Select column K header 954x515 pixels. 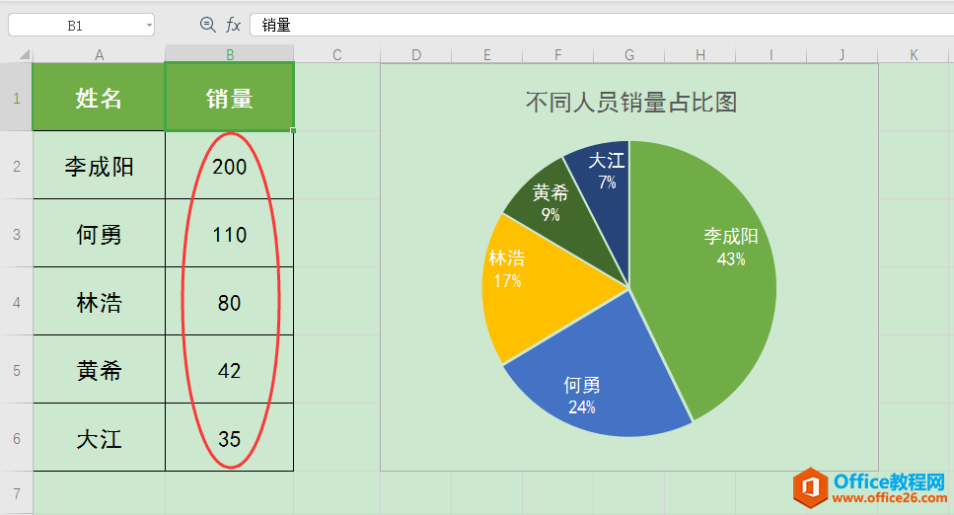(x=914, y=54)
